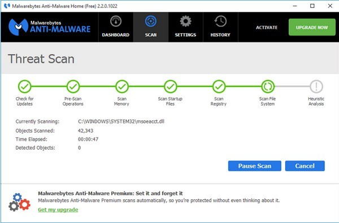Image resolution: width=339 pixels, height=223 pixels.
Task: Click the Check for Updates step label
Action: [24, 101]
